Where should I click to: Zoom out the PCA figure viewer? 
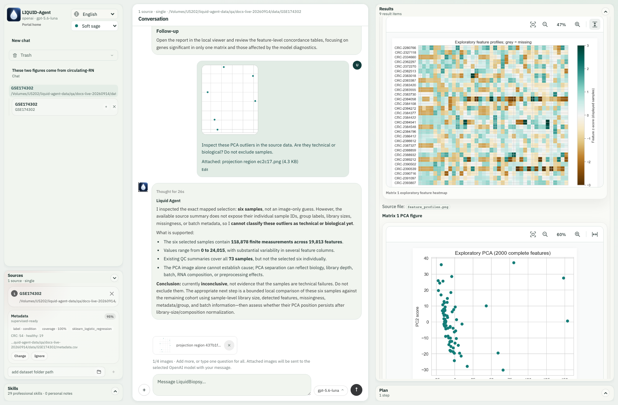point(545,235)
